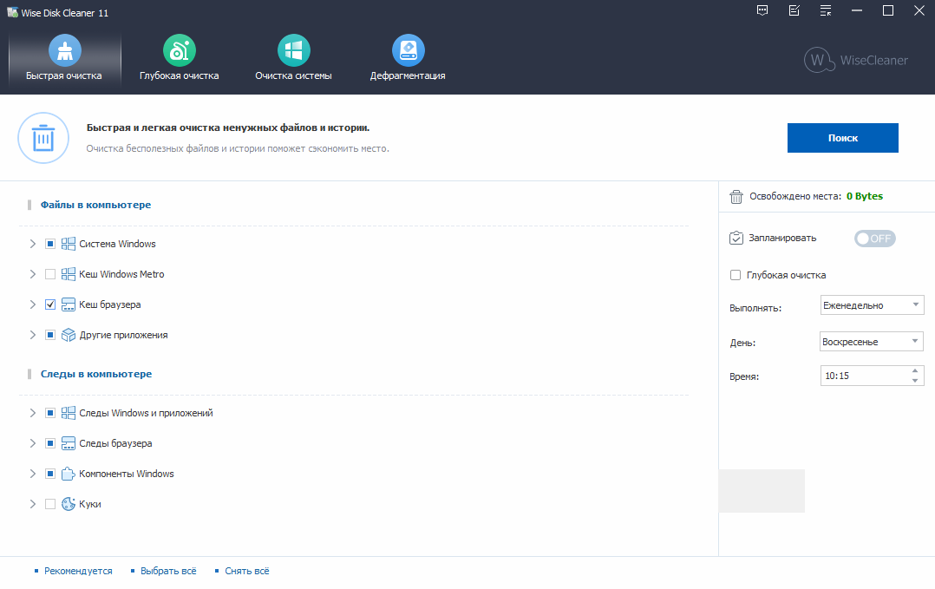The image size is (935, 589).
Task: Toggle Система Windows checkbox
Action: pos(50,244)
